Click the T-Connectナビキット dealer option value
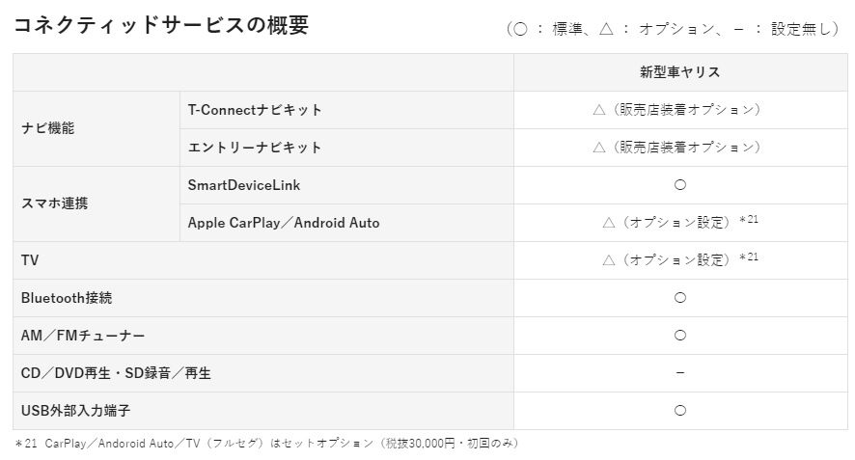 [679, 110]
